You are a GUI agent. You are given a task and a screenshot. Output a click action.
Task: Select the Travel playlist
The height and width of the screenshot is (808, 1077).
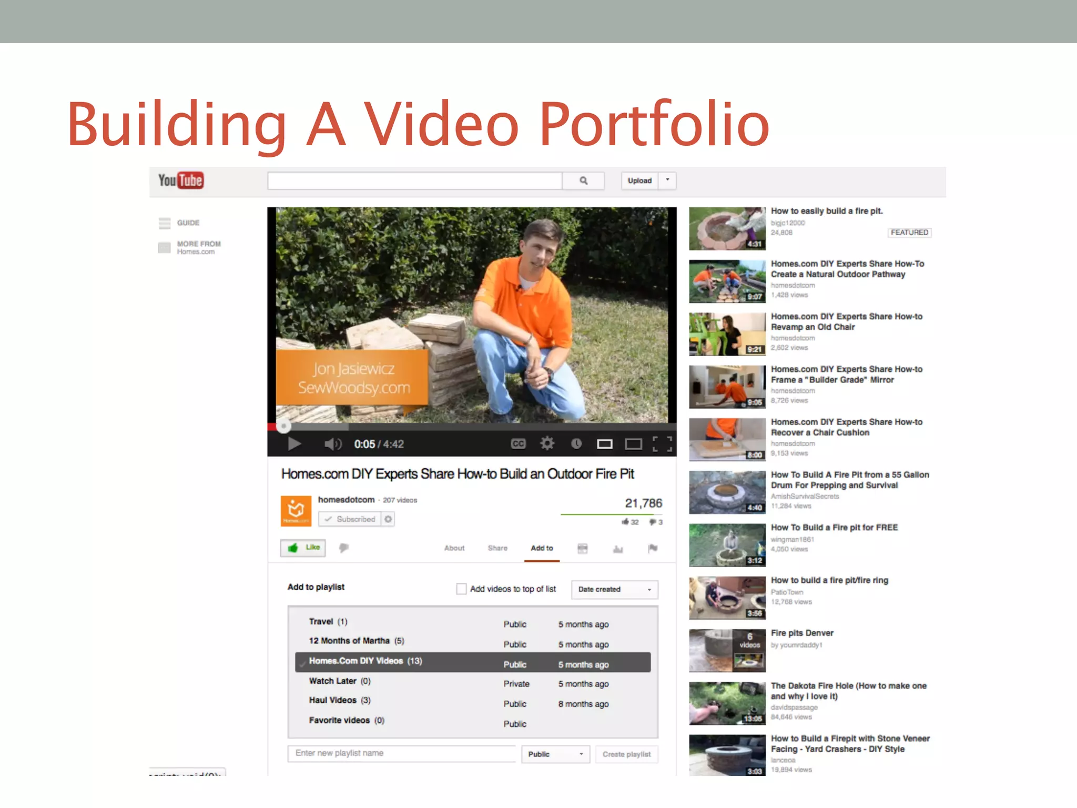tap(473, 622)
